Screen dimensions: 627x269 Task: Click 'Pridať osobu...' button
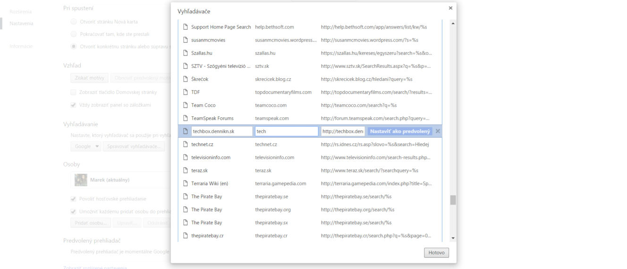pyautogui.click(x=91, y=222)
